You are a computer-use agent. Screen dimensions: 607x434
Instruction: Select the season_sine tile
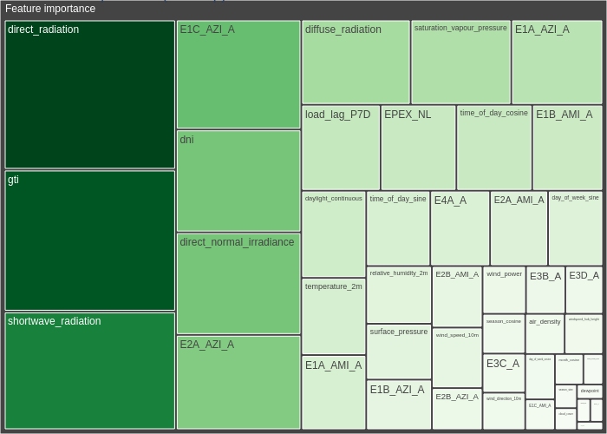[x=566, y=396]
